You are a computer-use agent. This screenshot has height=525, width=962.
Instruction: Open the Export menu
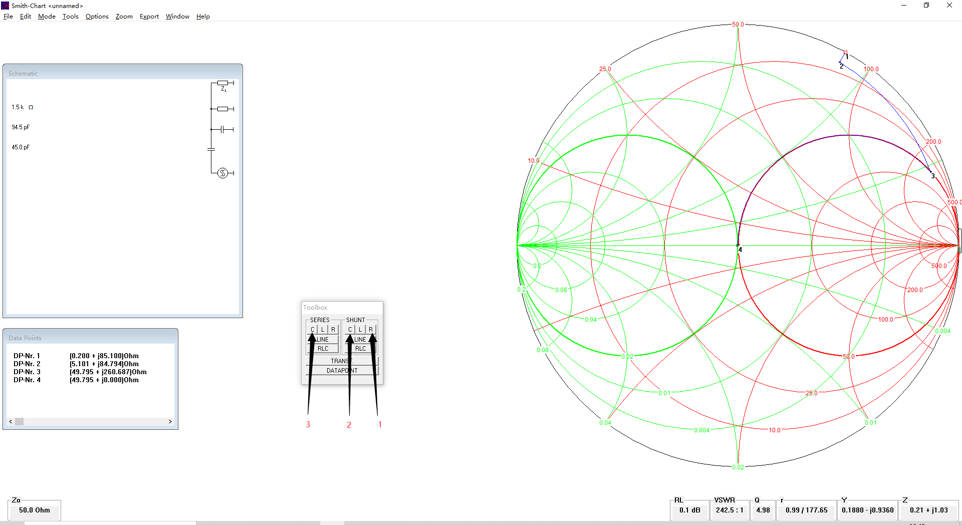[149, 17]
